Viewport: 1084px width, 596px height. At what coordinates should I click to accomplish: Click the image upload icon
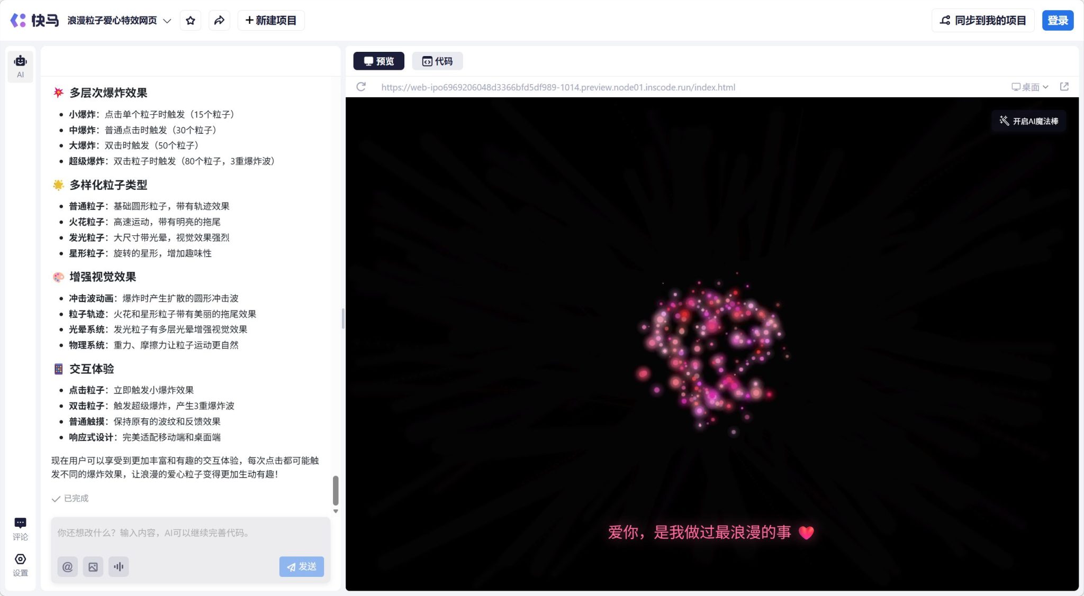93,566
